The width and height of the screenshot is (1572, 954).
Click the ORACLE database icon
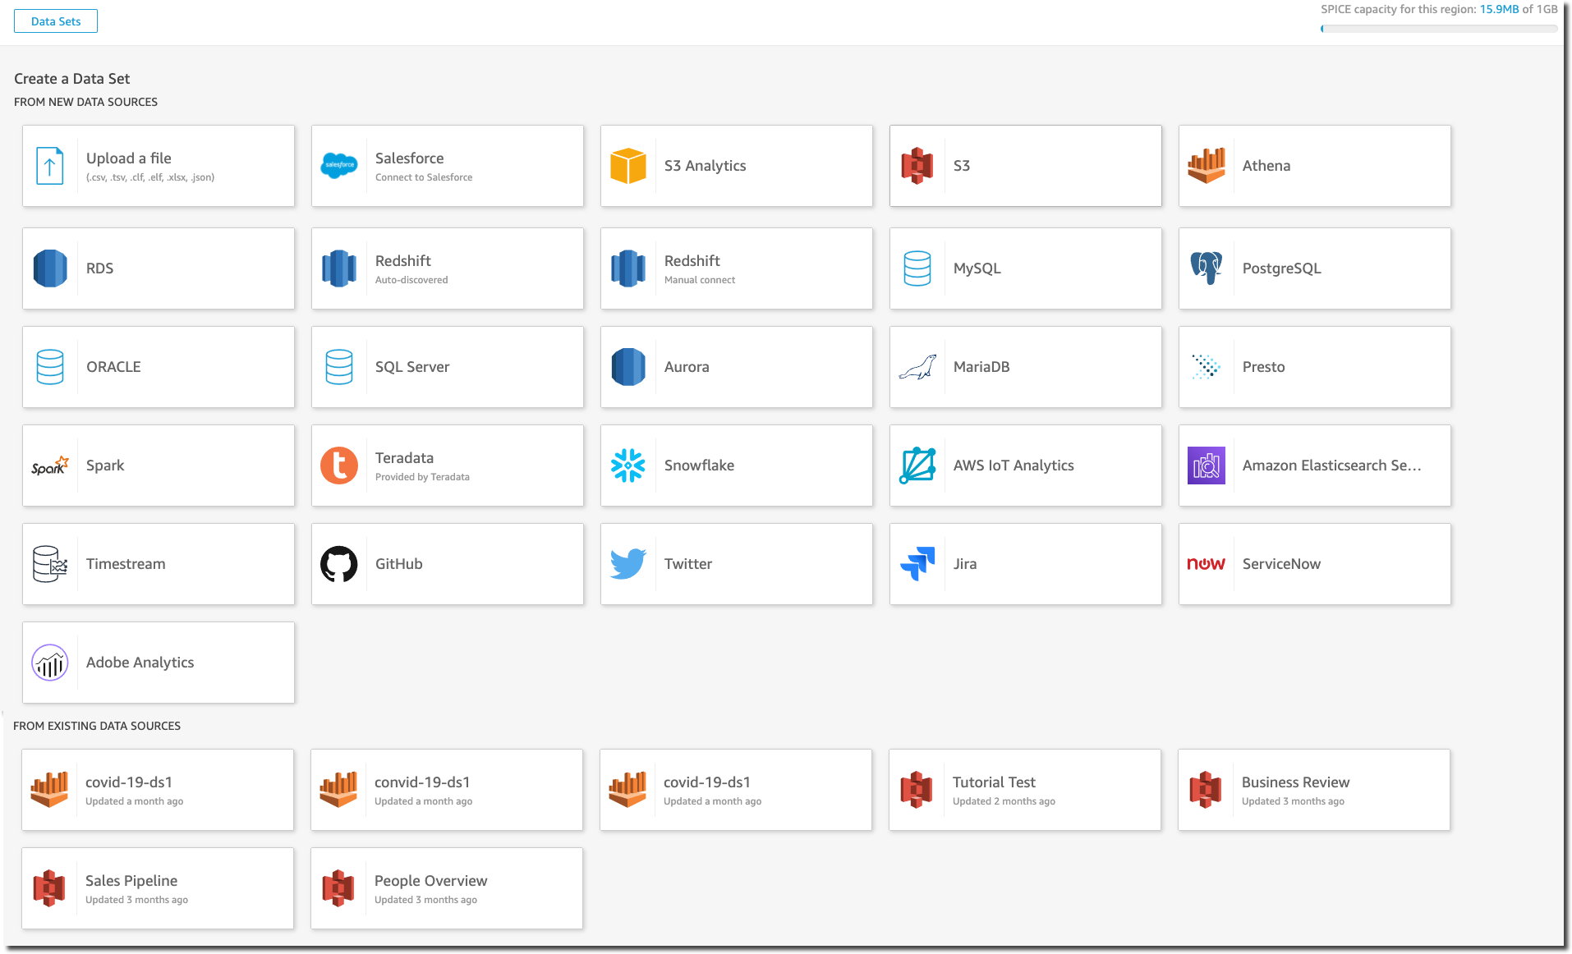[50, 367]
